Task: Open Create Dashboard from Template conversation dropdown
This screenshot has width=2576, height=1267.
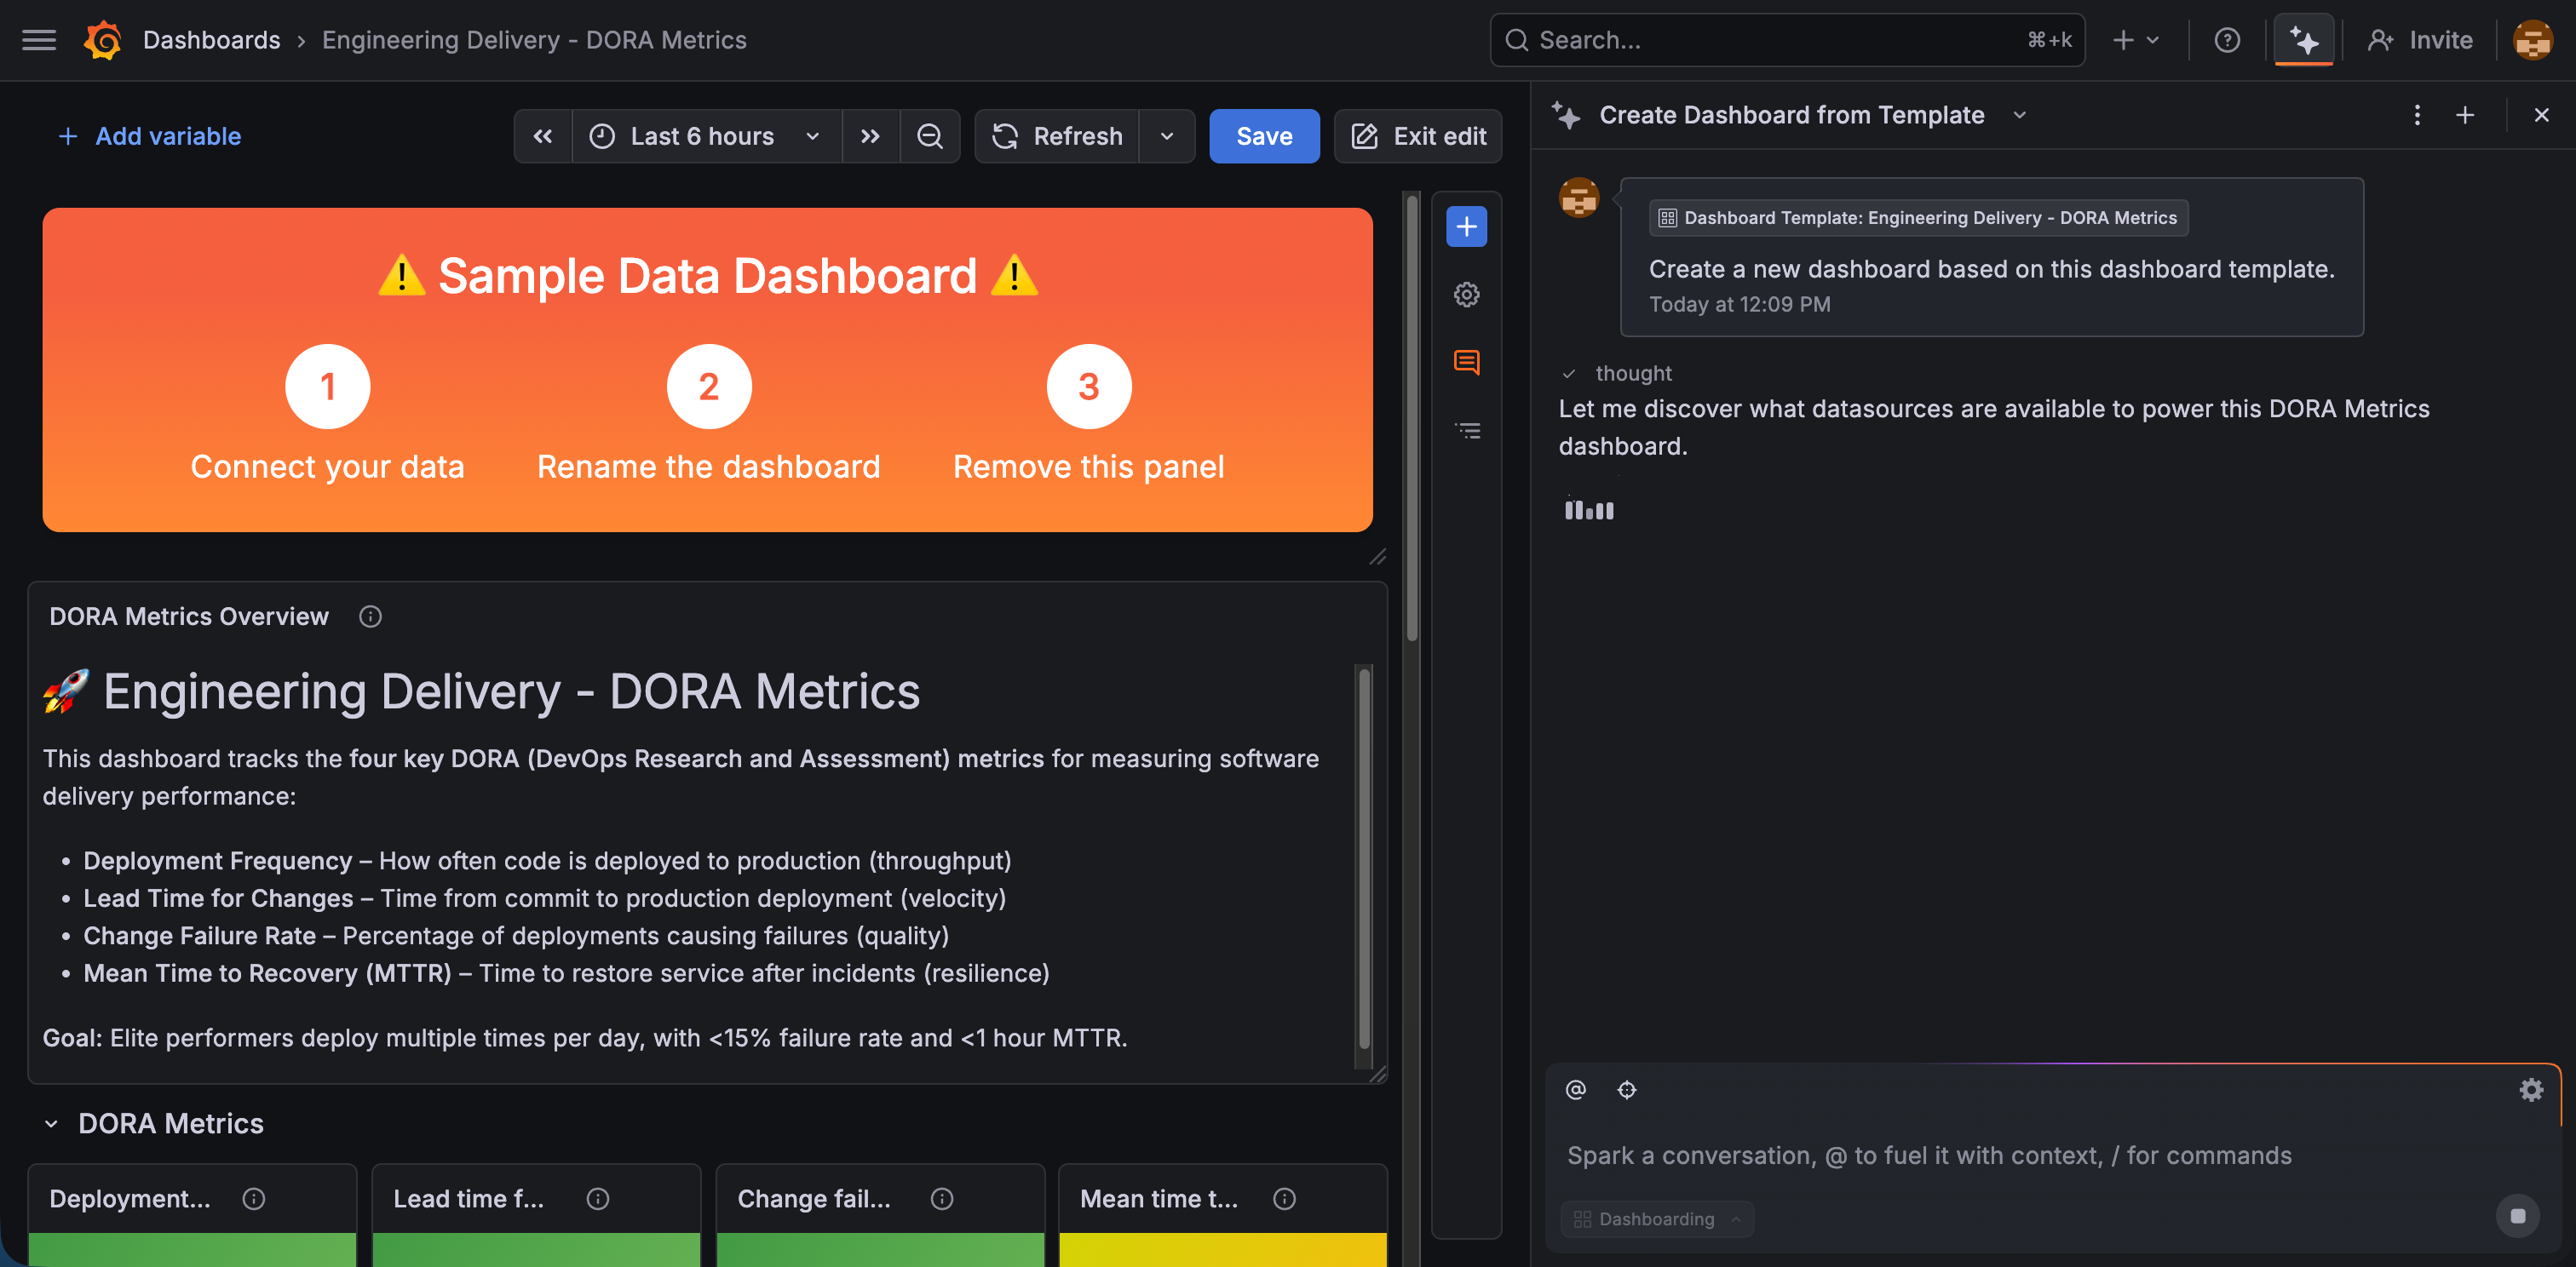Action: (x=2019, y=115)
